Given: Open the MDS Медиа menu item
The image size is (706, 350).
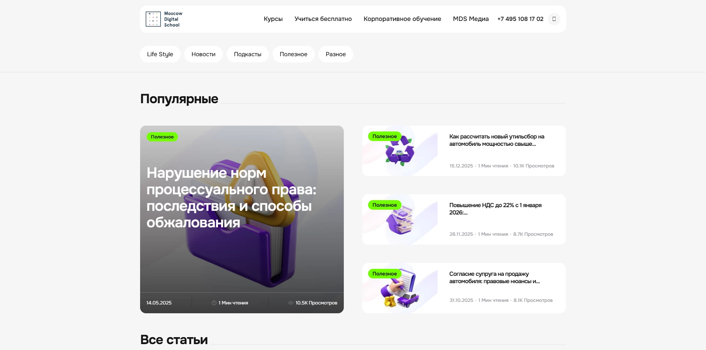Looking at the screenshot, I should point(471,19).
